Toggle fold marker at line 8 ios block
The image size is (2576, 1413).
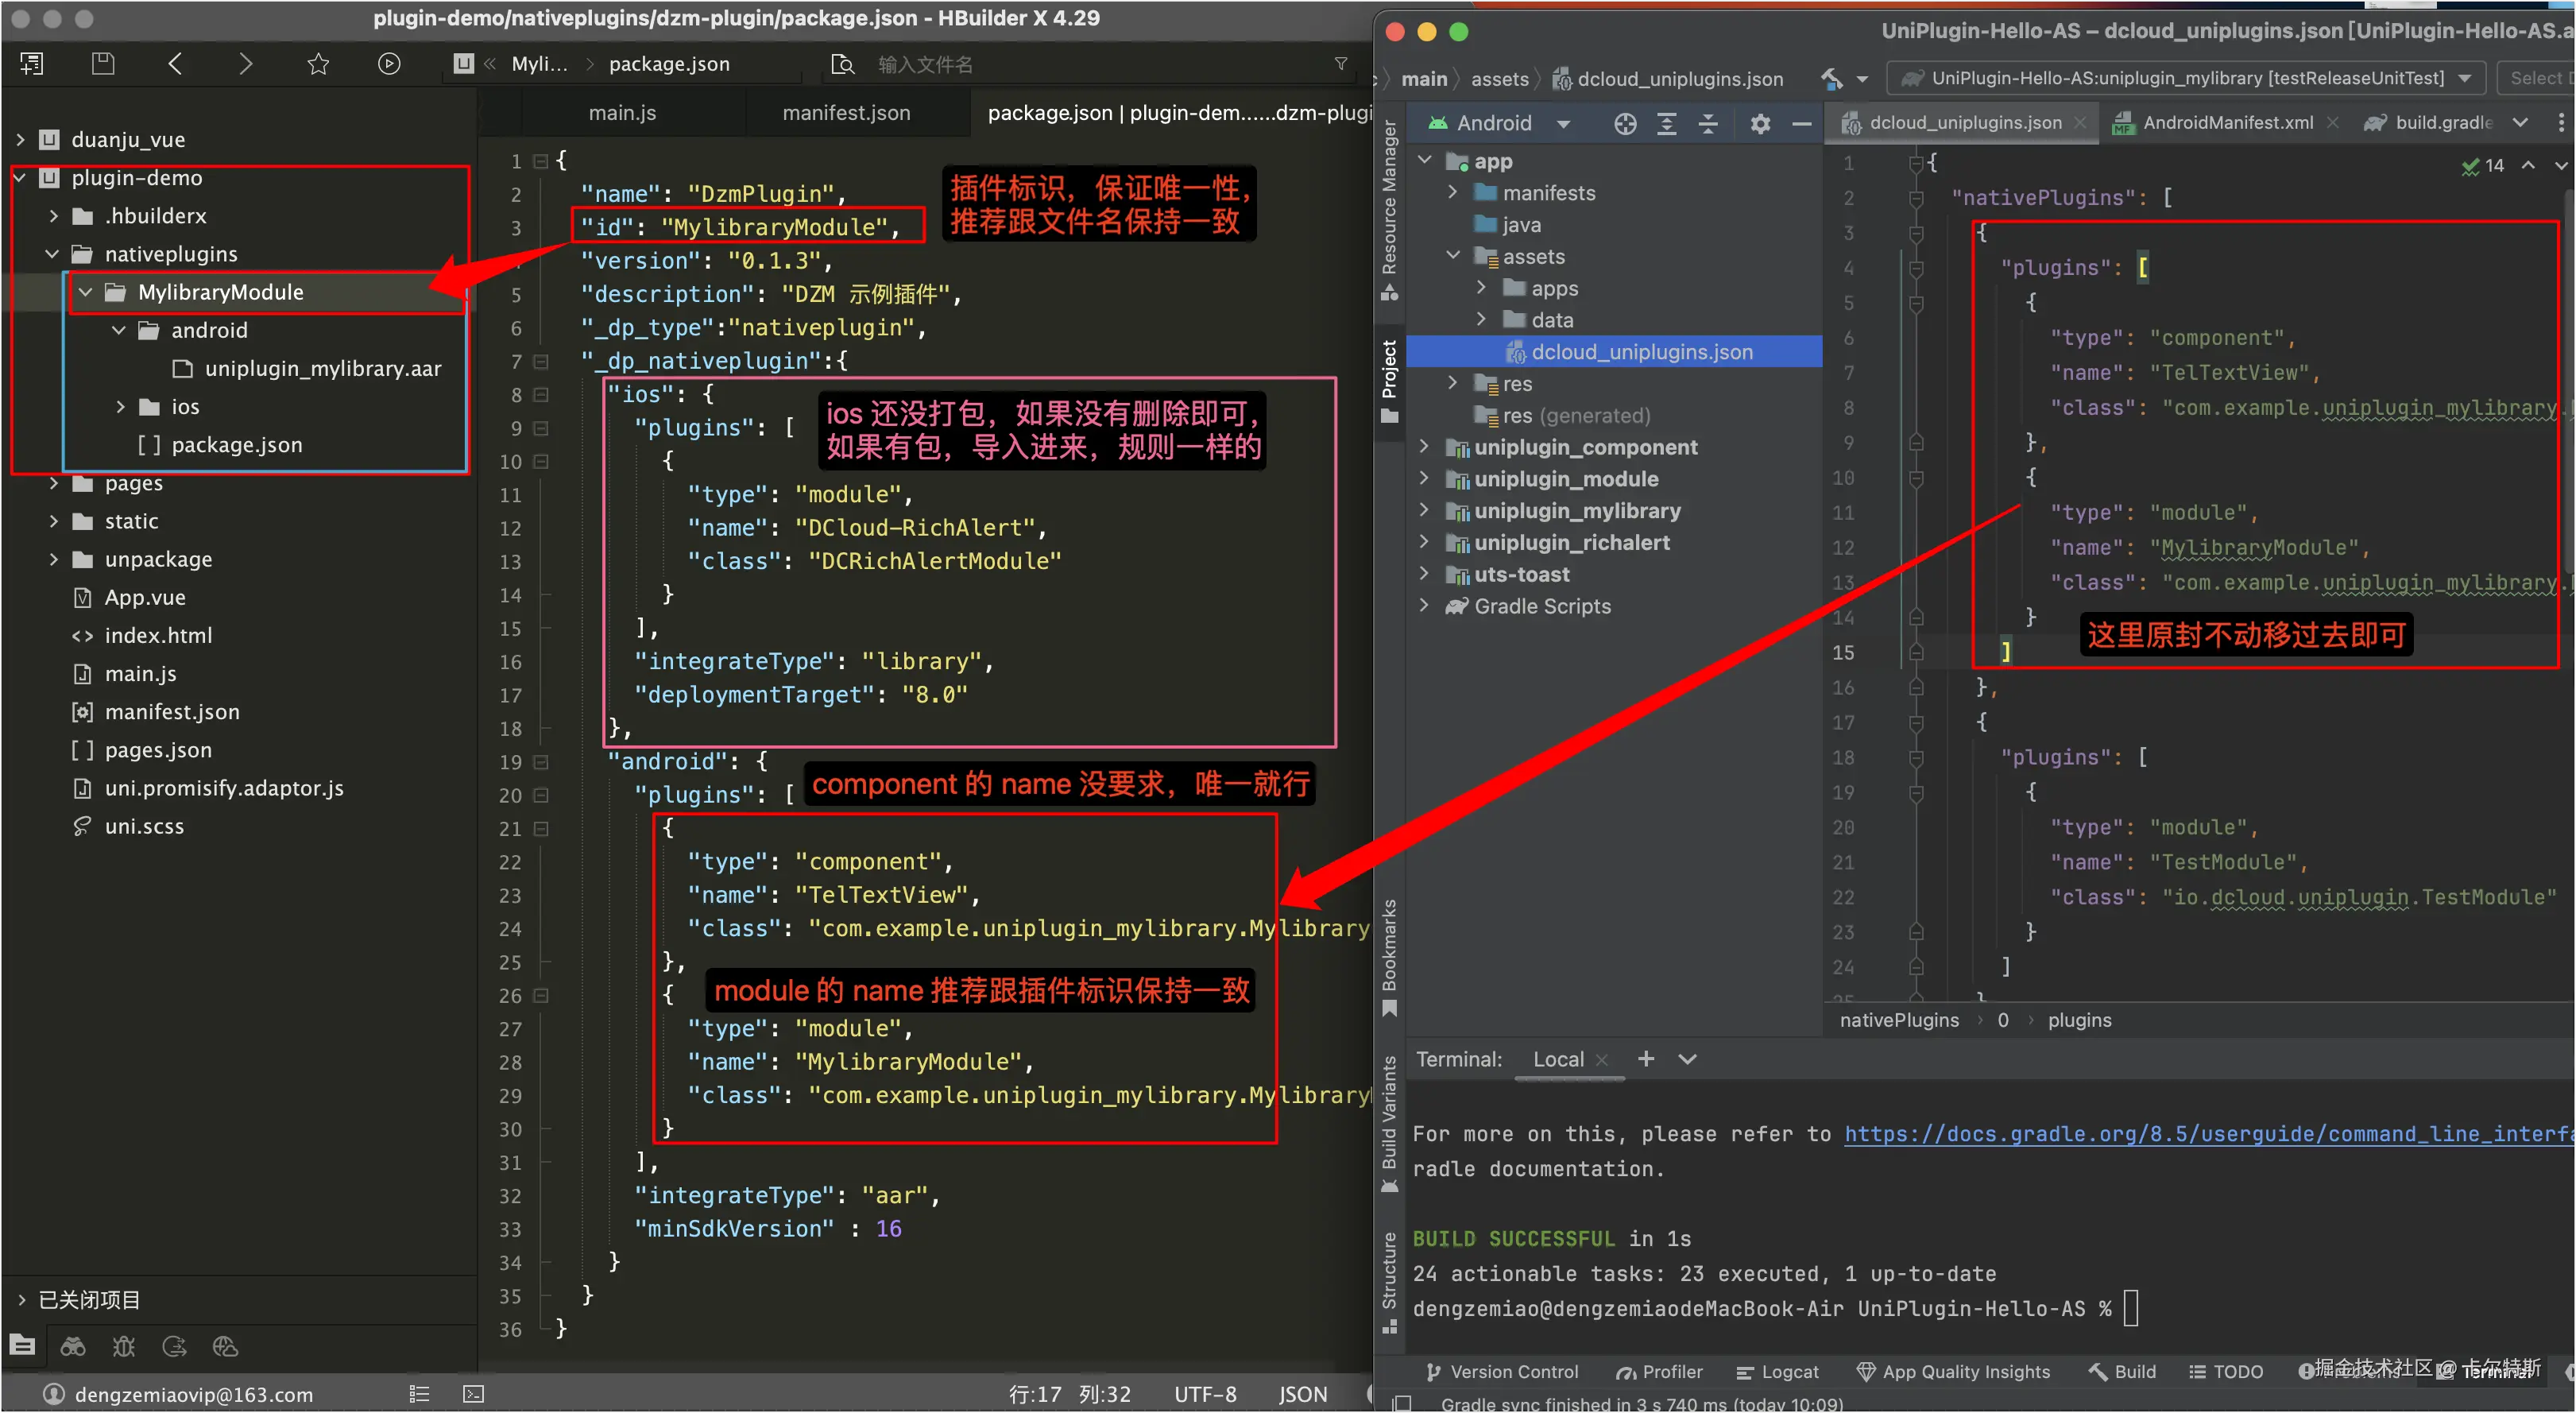pos(541,394)
